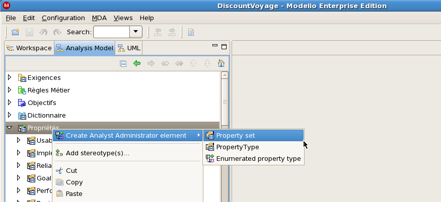Switch to the Analysis Model tab

[85, 48]
